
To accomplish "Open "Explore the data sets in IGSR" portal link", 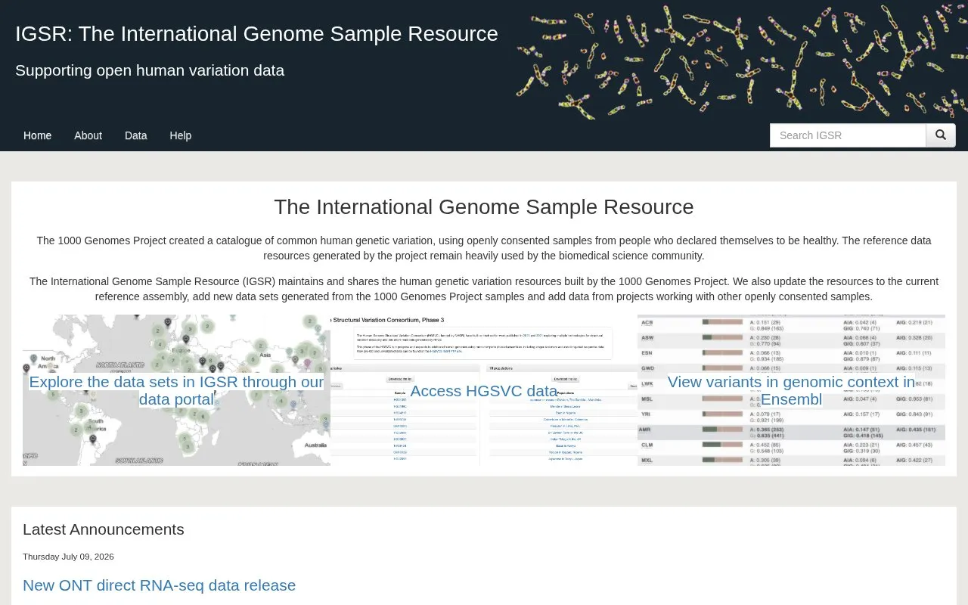I will tap(176, 390).
